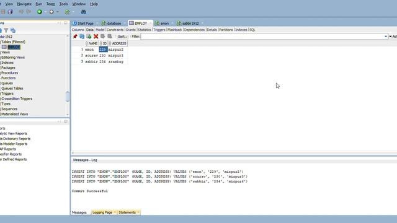
Task: Open the SQL sub-tab
Action: click(252, 30)
